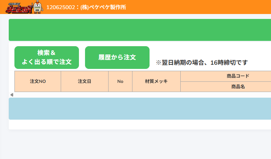This screenshot has width=271, height=159.
Task: Click the robot mascot icon
Action: [38, 7]
